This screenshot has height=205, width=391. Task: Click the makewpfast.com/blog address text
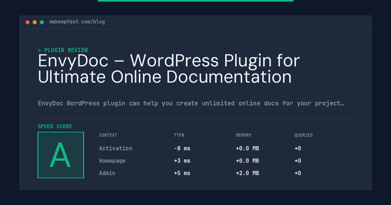77,22
